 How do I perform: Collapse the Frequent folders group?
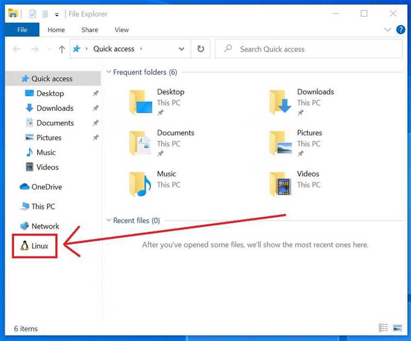(x=109, y=72)
